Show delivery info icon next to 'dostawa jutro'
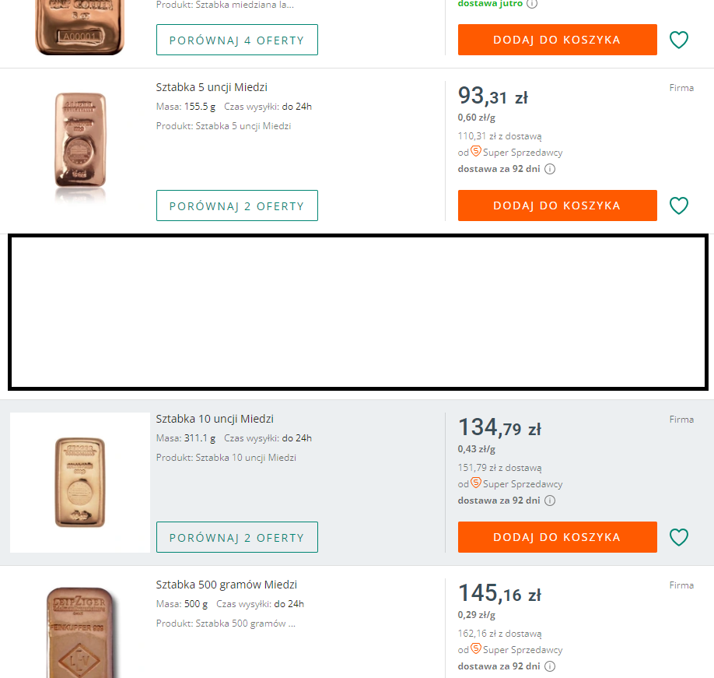Screen dimensions: 714x678 532,3
